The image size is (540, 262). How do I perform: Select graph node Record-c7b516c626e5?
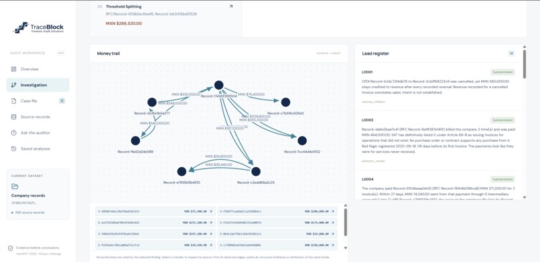point(285,102)
